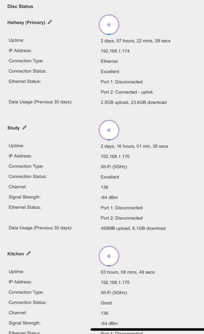Image resolution: width=204 pixels, height=334 pixels.
Task: Click the Port 2: Connected - uplink status
Action: [127, 92]
